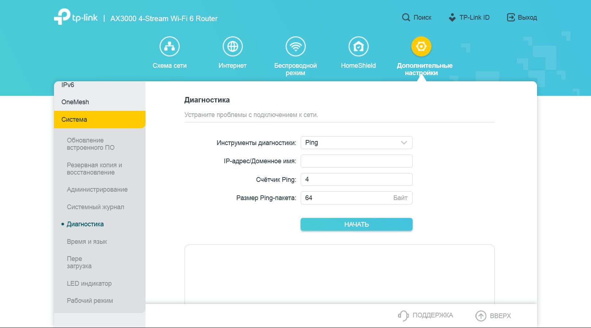The height and width of the screenshot is (328, 591).
Task: Click Дополнительные настройки tab label
Action: point(425,69)
